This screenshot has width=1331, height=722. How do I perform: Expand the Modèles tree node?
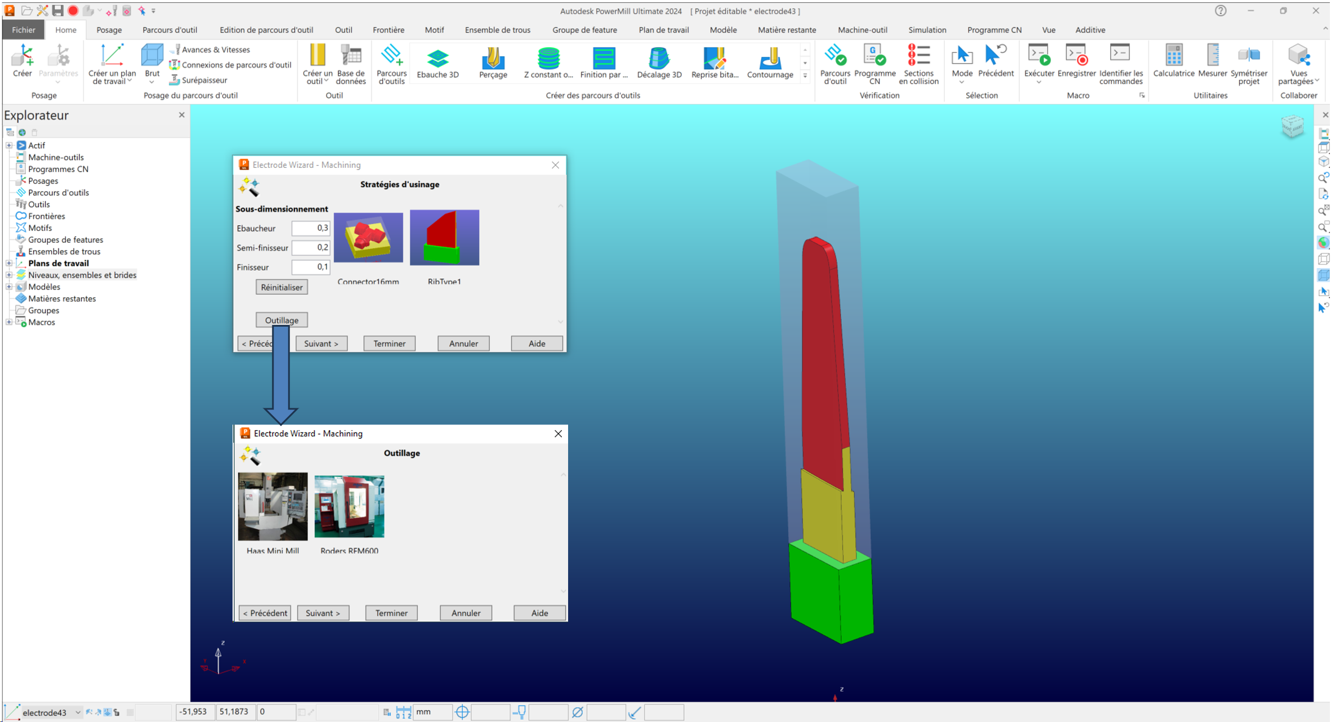(9, 287)
